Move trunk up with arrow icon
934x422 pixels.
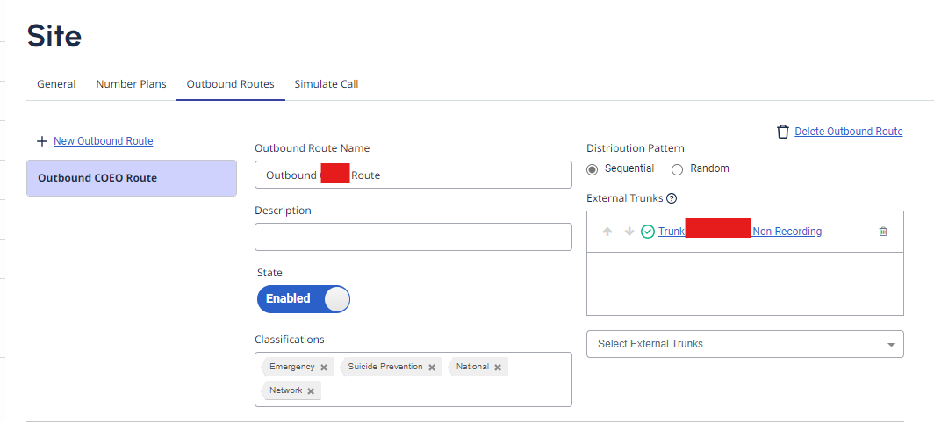click(x=607, y=232)
